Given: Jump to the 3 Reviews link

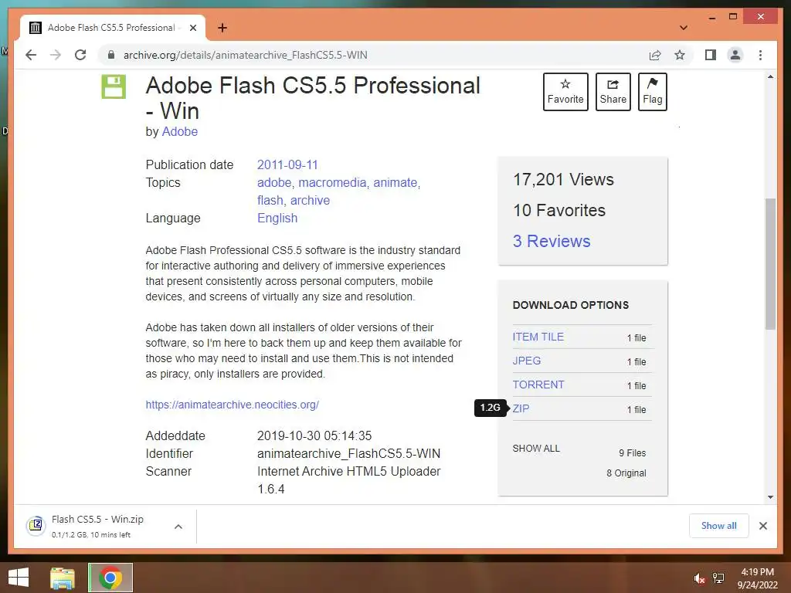Looking at the screenshot, I should pyautogui.click(x=552, y=241).
